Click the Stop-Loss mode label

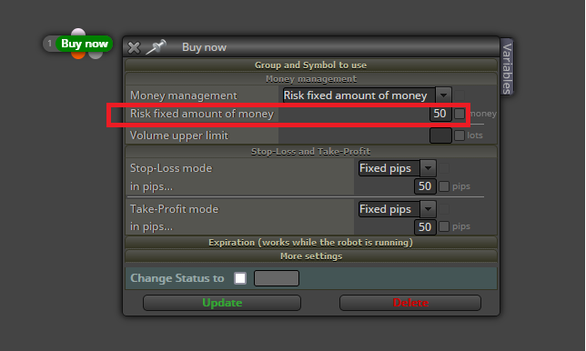171,168
